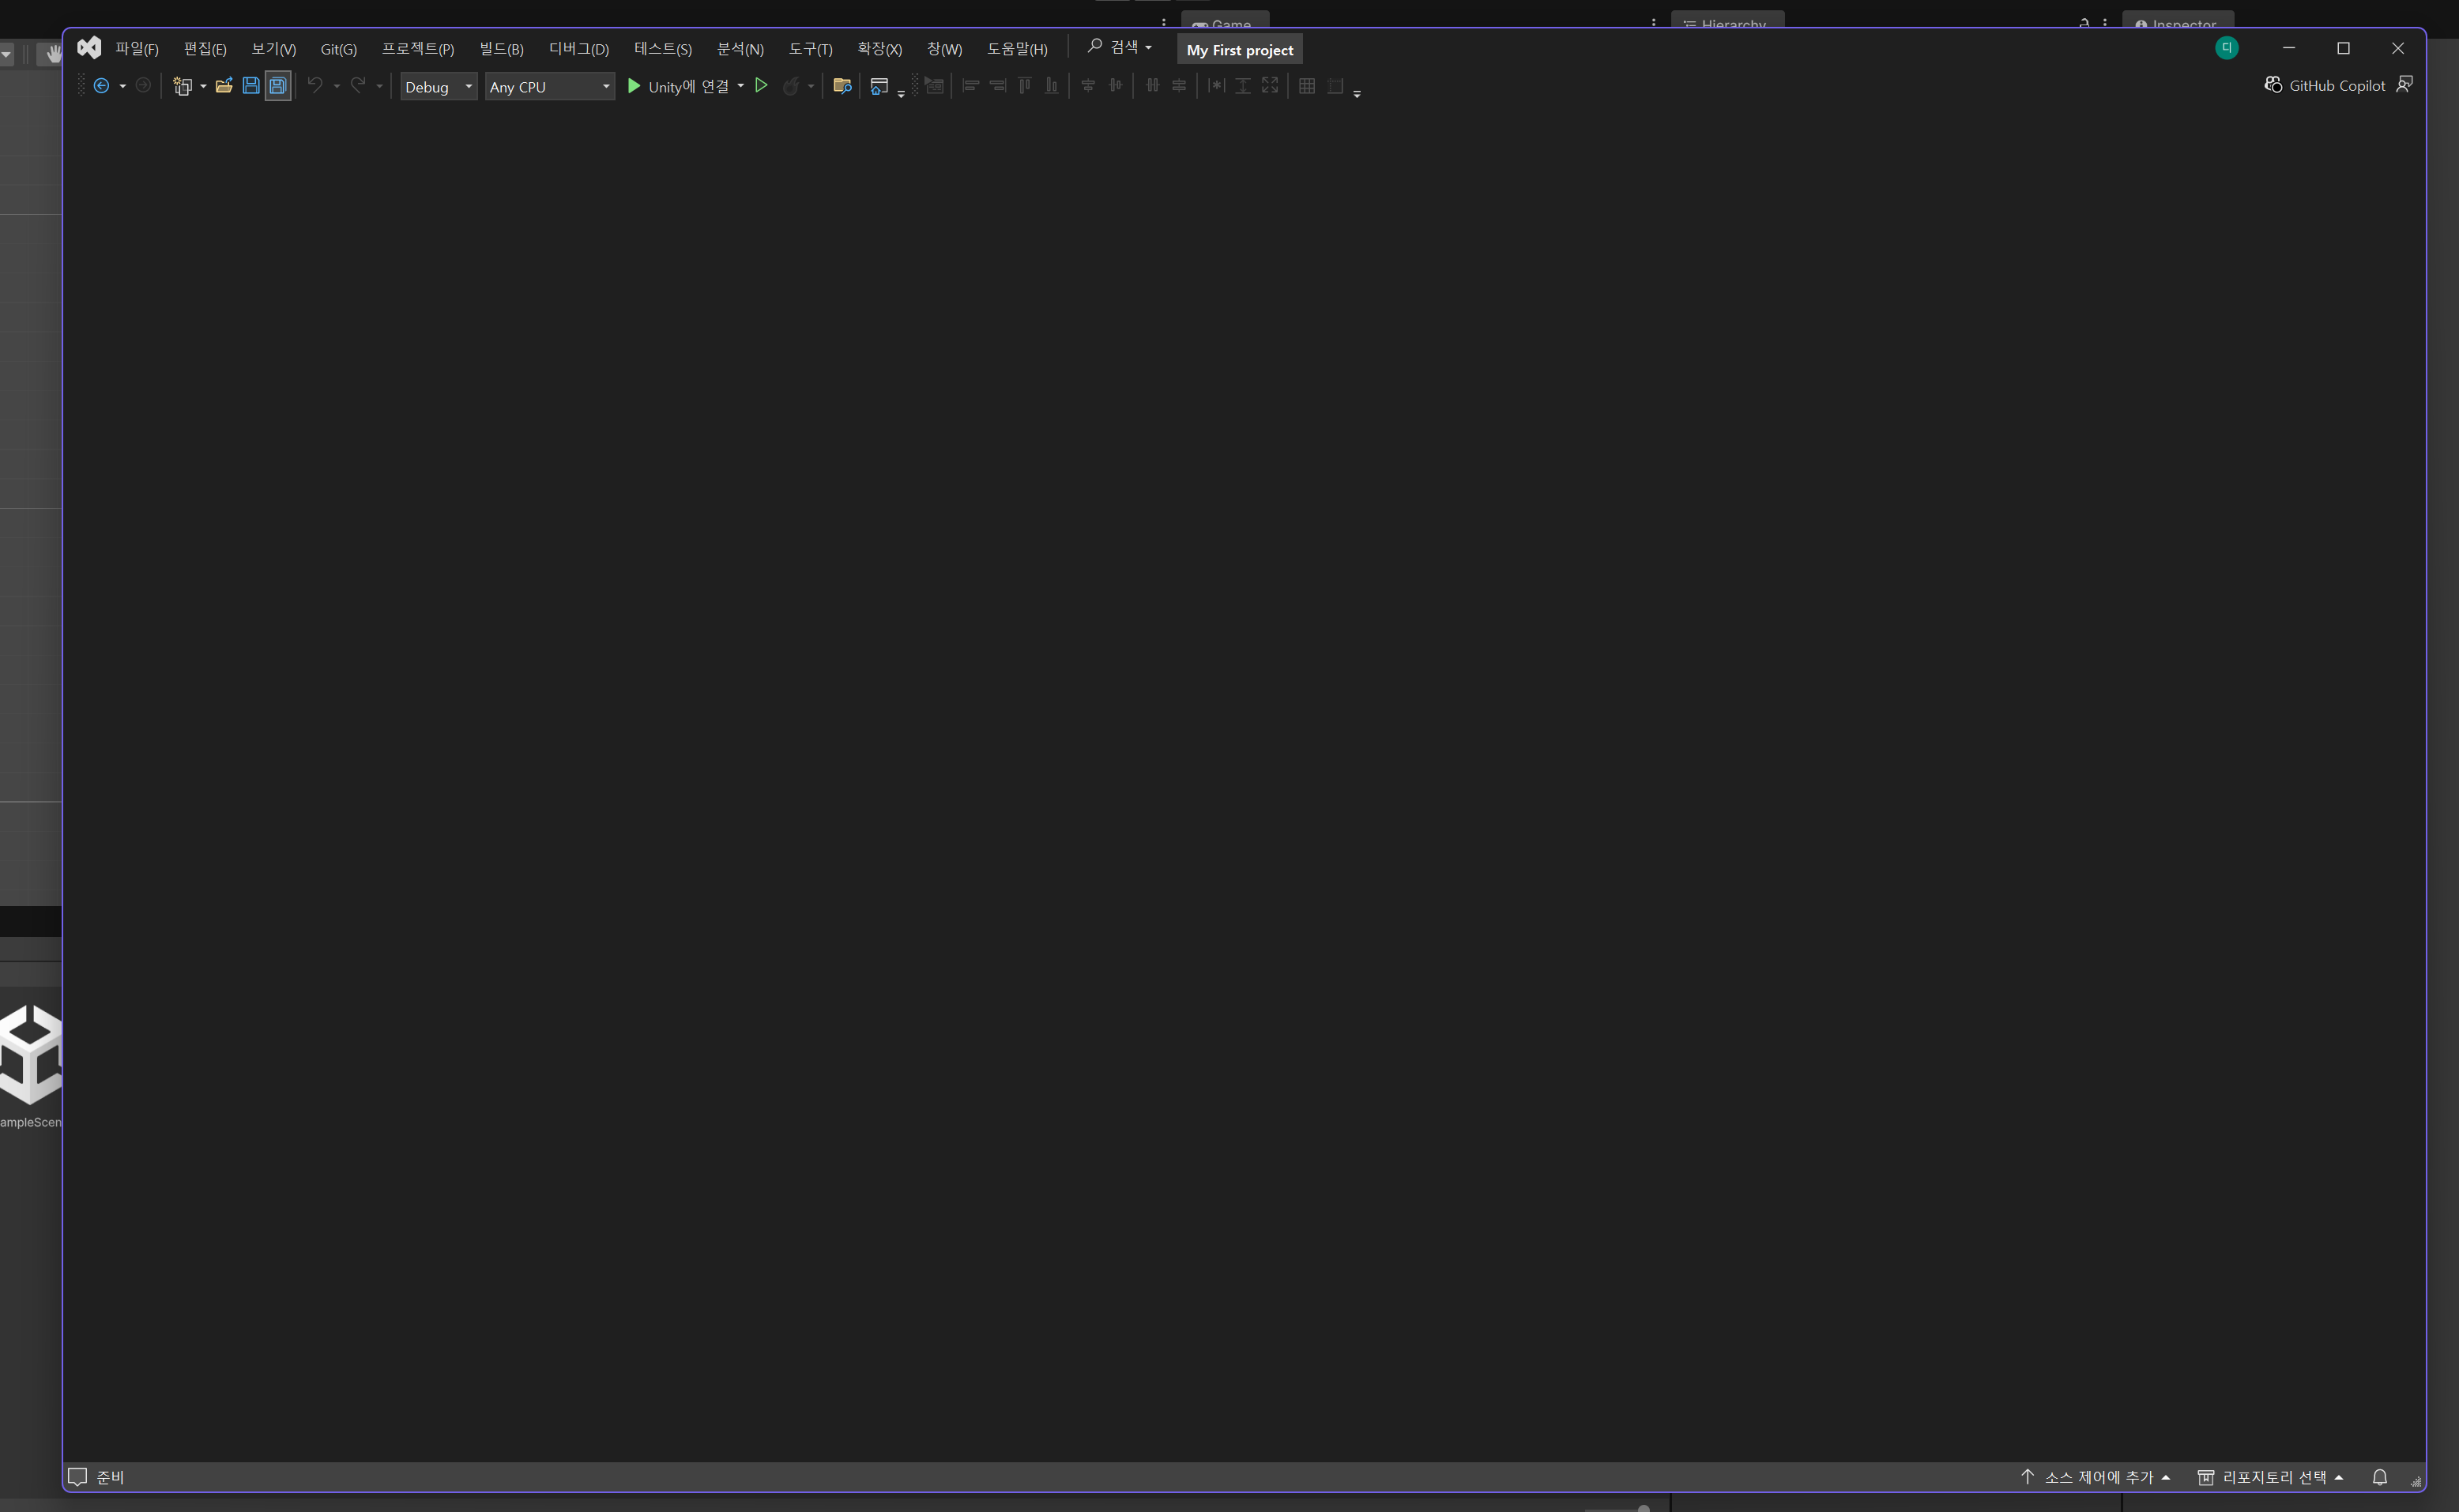Open the 디버그(D) menu
Image resolution: width=2459 pixels, height=1512 pixels.
[578, 49]
